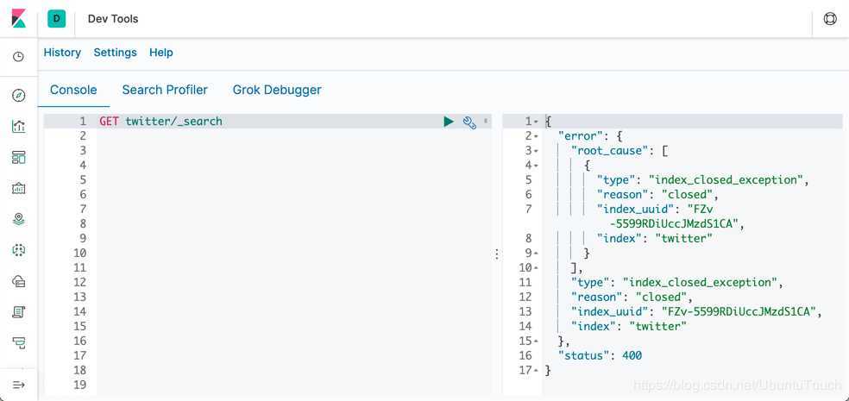The image size is (849, 401).
Task: Open Machine Learning icon in sidebar
Action: pos(18,250)
